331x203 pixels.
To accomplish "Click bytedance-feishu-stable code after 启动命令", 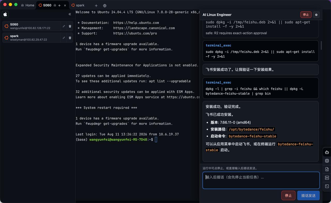I will (252, 136).
